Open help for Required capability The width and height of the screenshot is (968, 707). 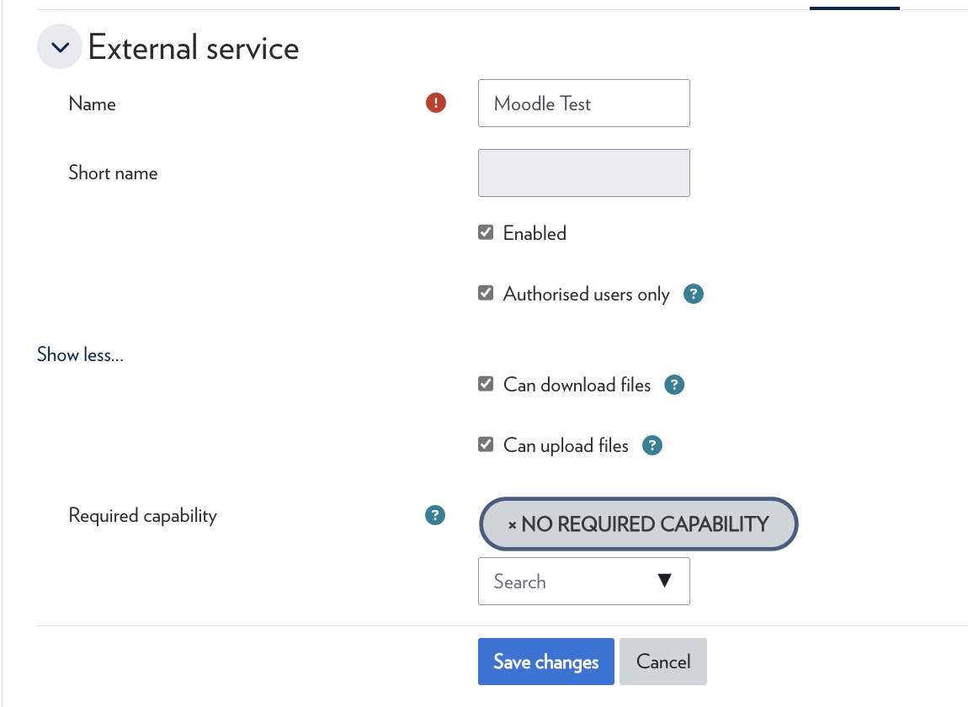434,516
